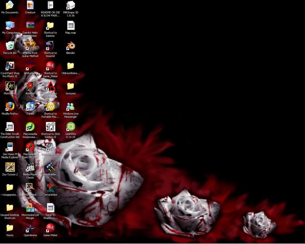This screenshot has height=244, width=305.
Task: Click the Recycle Bin icon
Action: [x=10, y=46]
